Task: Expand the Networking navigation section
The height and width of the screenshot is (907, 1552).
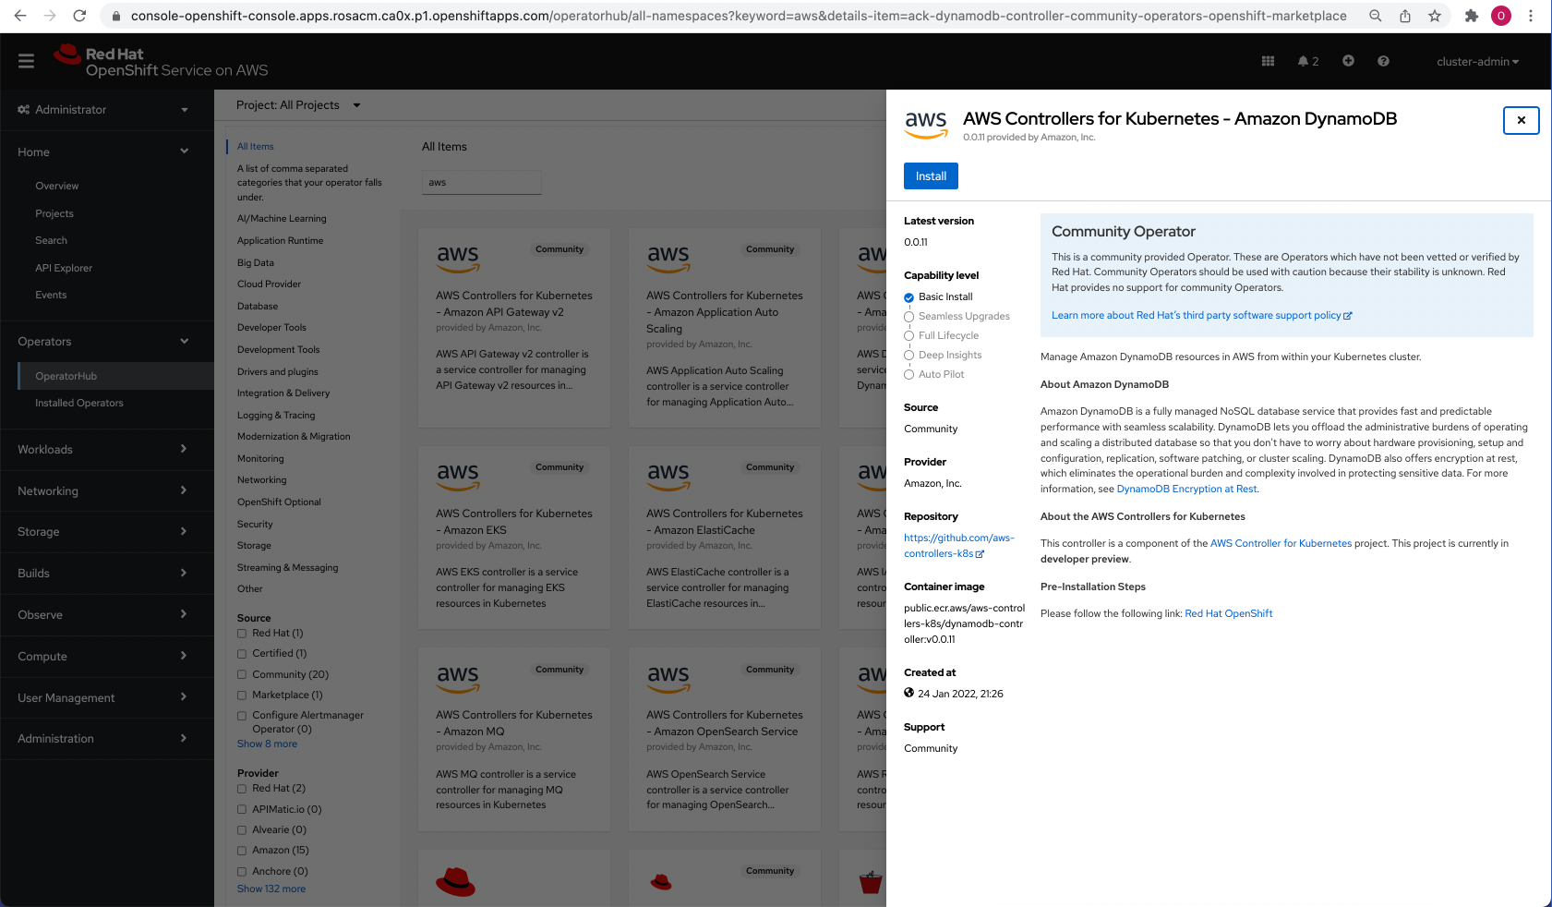Action: 106,491
